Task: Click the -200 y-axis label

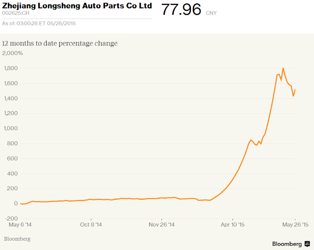Action: tap(11, 219)
